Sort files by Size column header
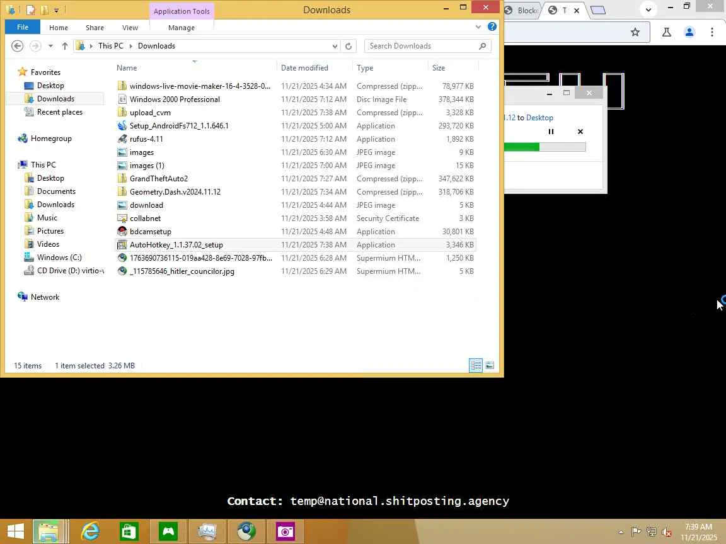The image size is (726, 544). pyautogui.click(x=439, y=68)
